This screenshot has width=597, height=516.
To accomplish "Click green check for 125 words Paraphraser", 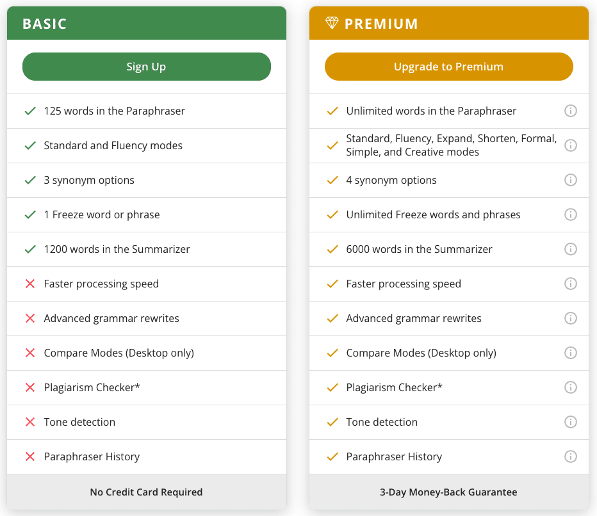I will tap(30, 111).
